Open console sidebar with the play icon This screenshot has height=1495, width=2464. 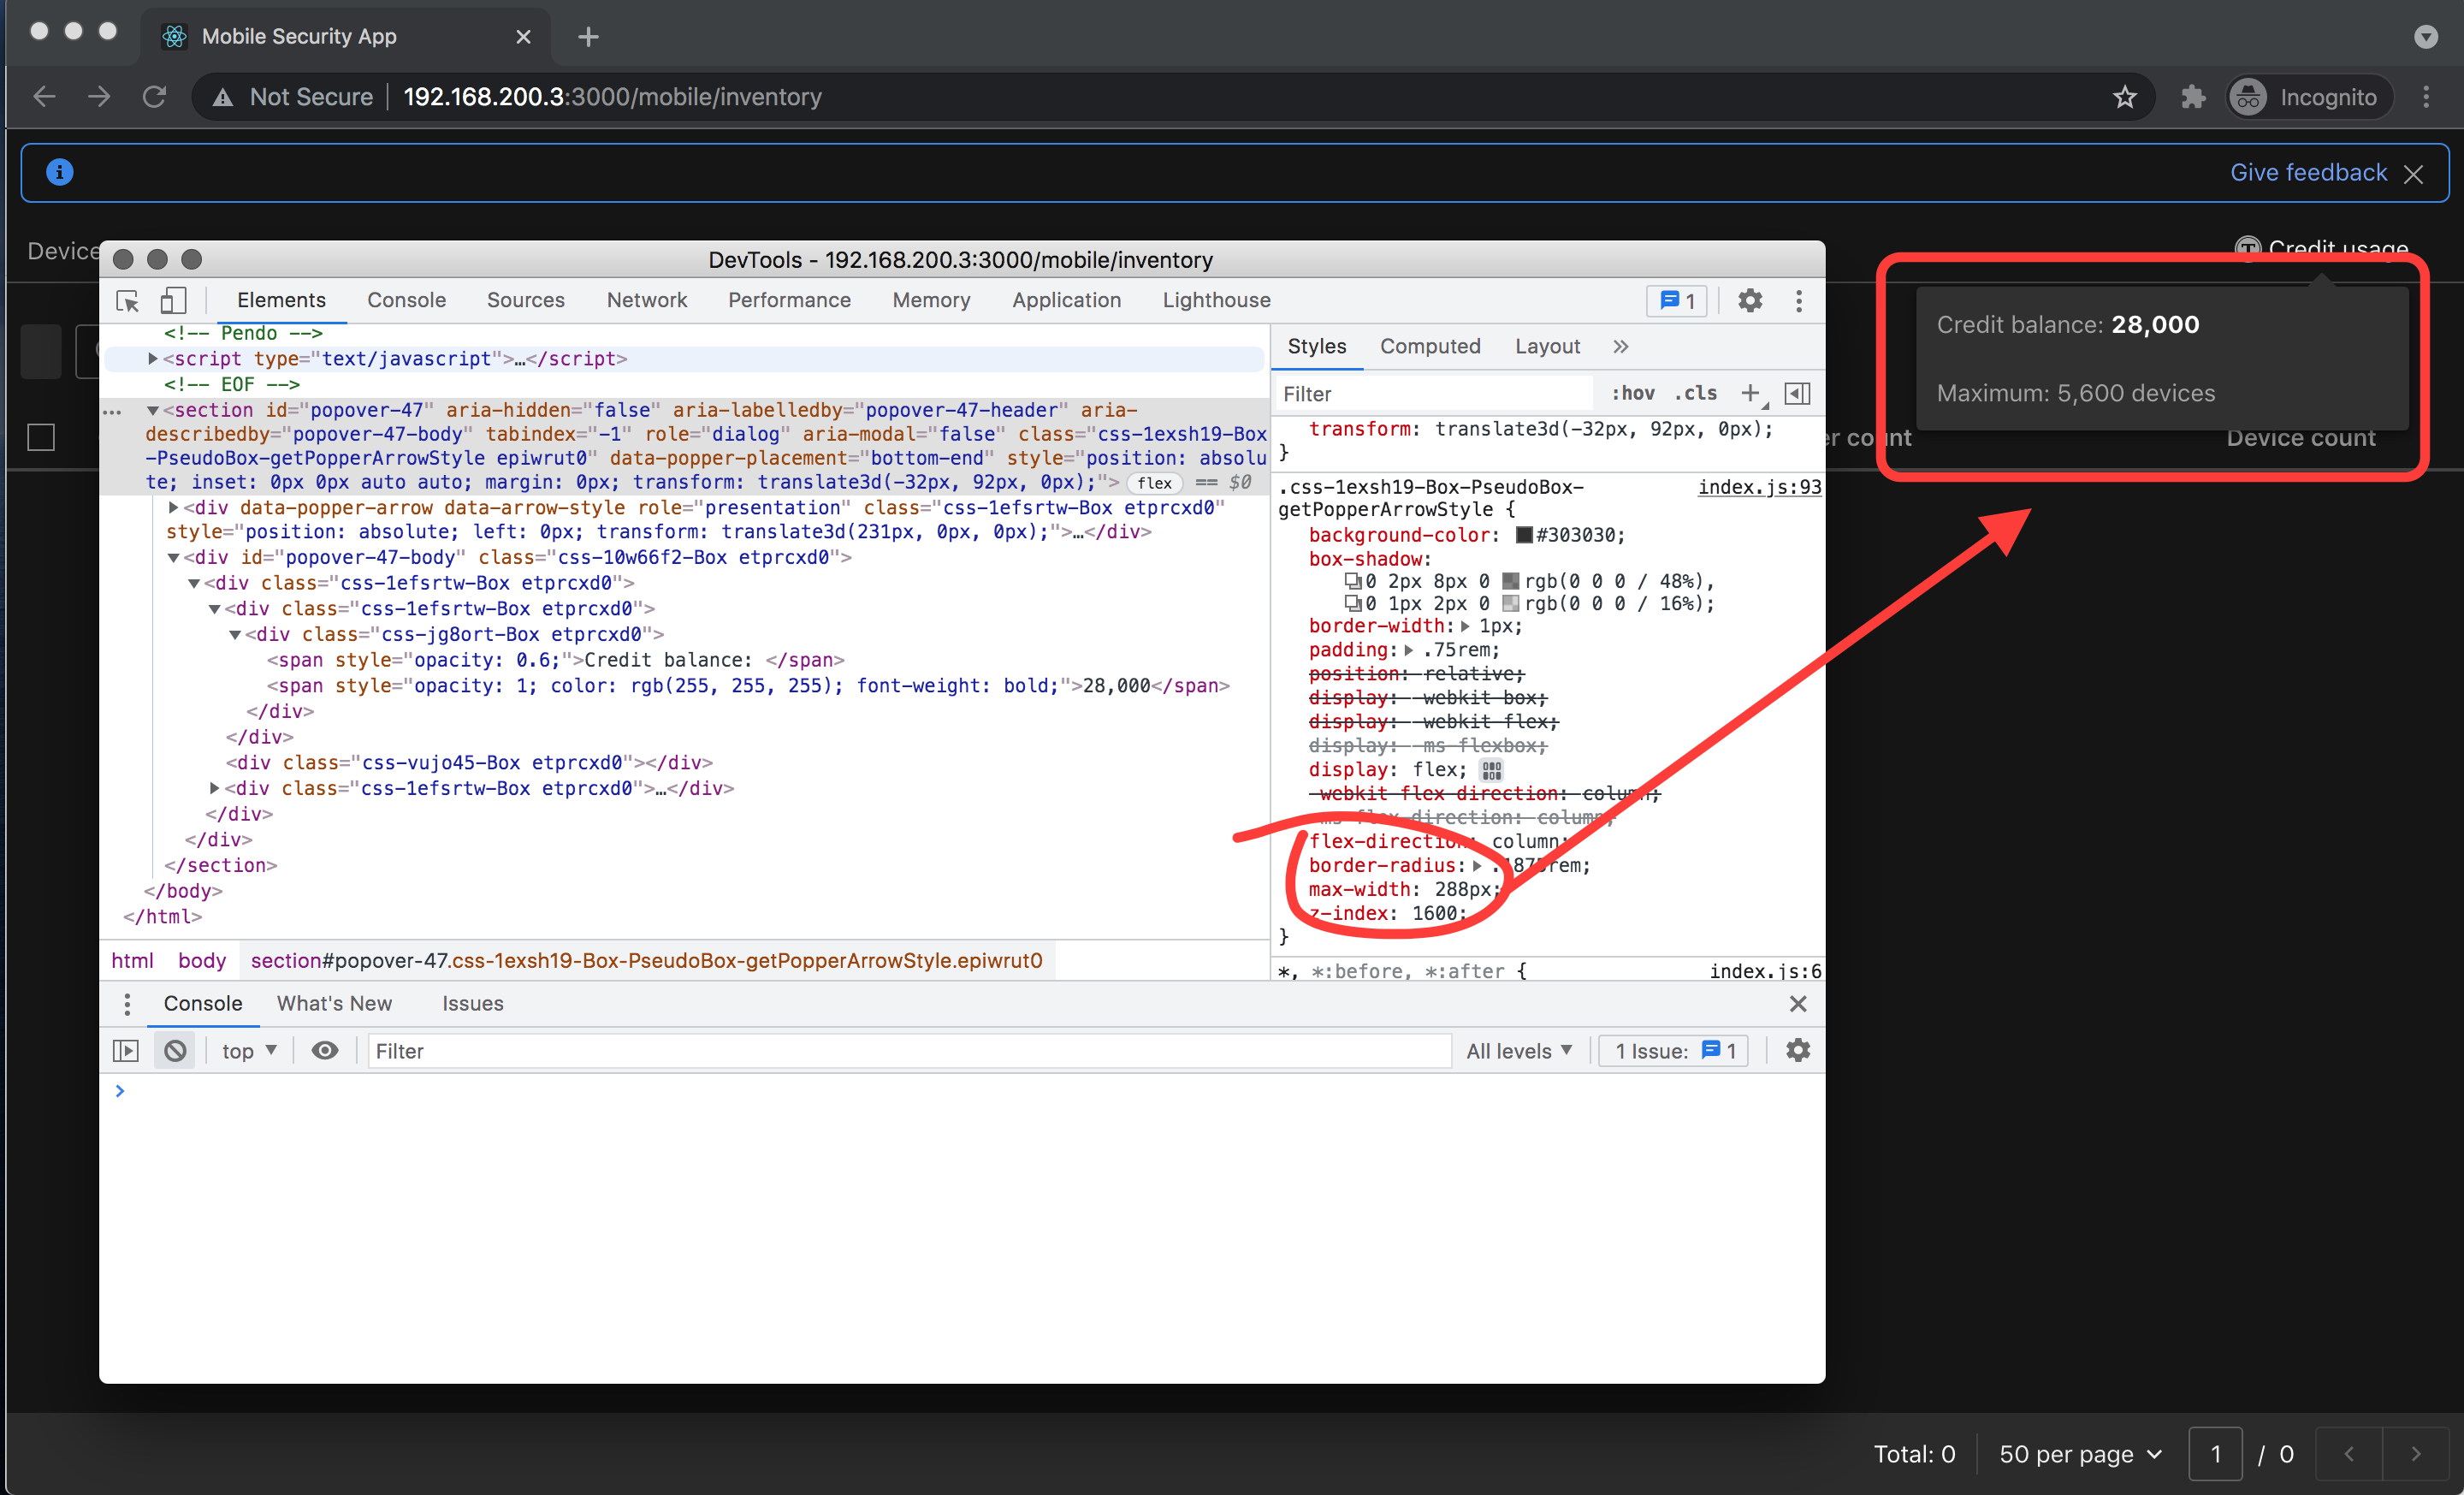pos(125,1050)
